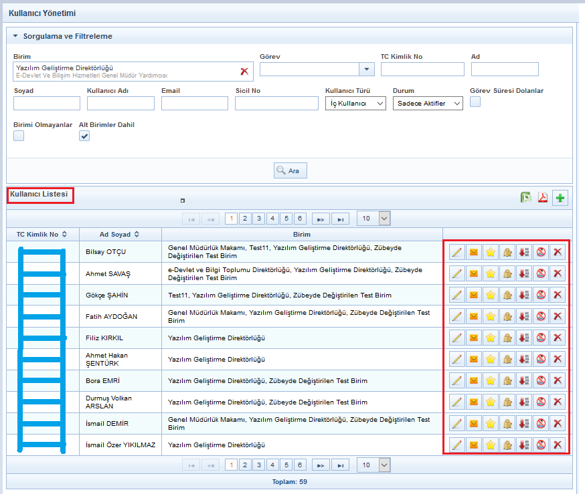Open Kullanıcı Türü dropdown
The height and width of the screenshot is (494, 585).
[355, 103]
